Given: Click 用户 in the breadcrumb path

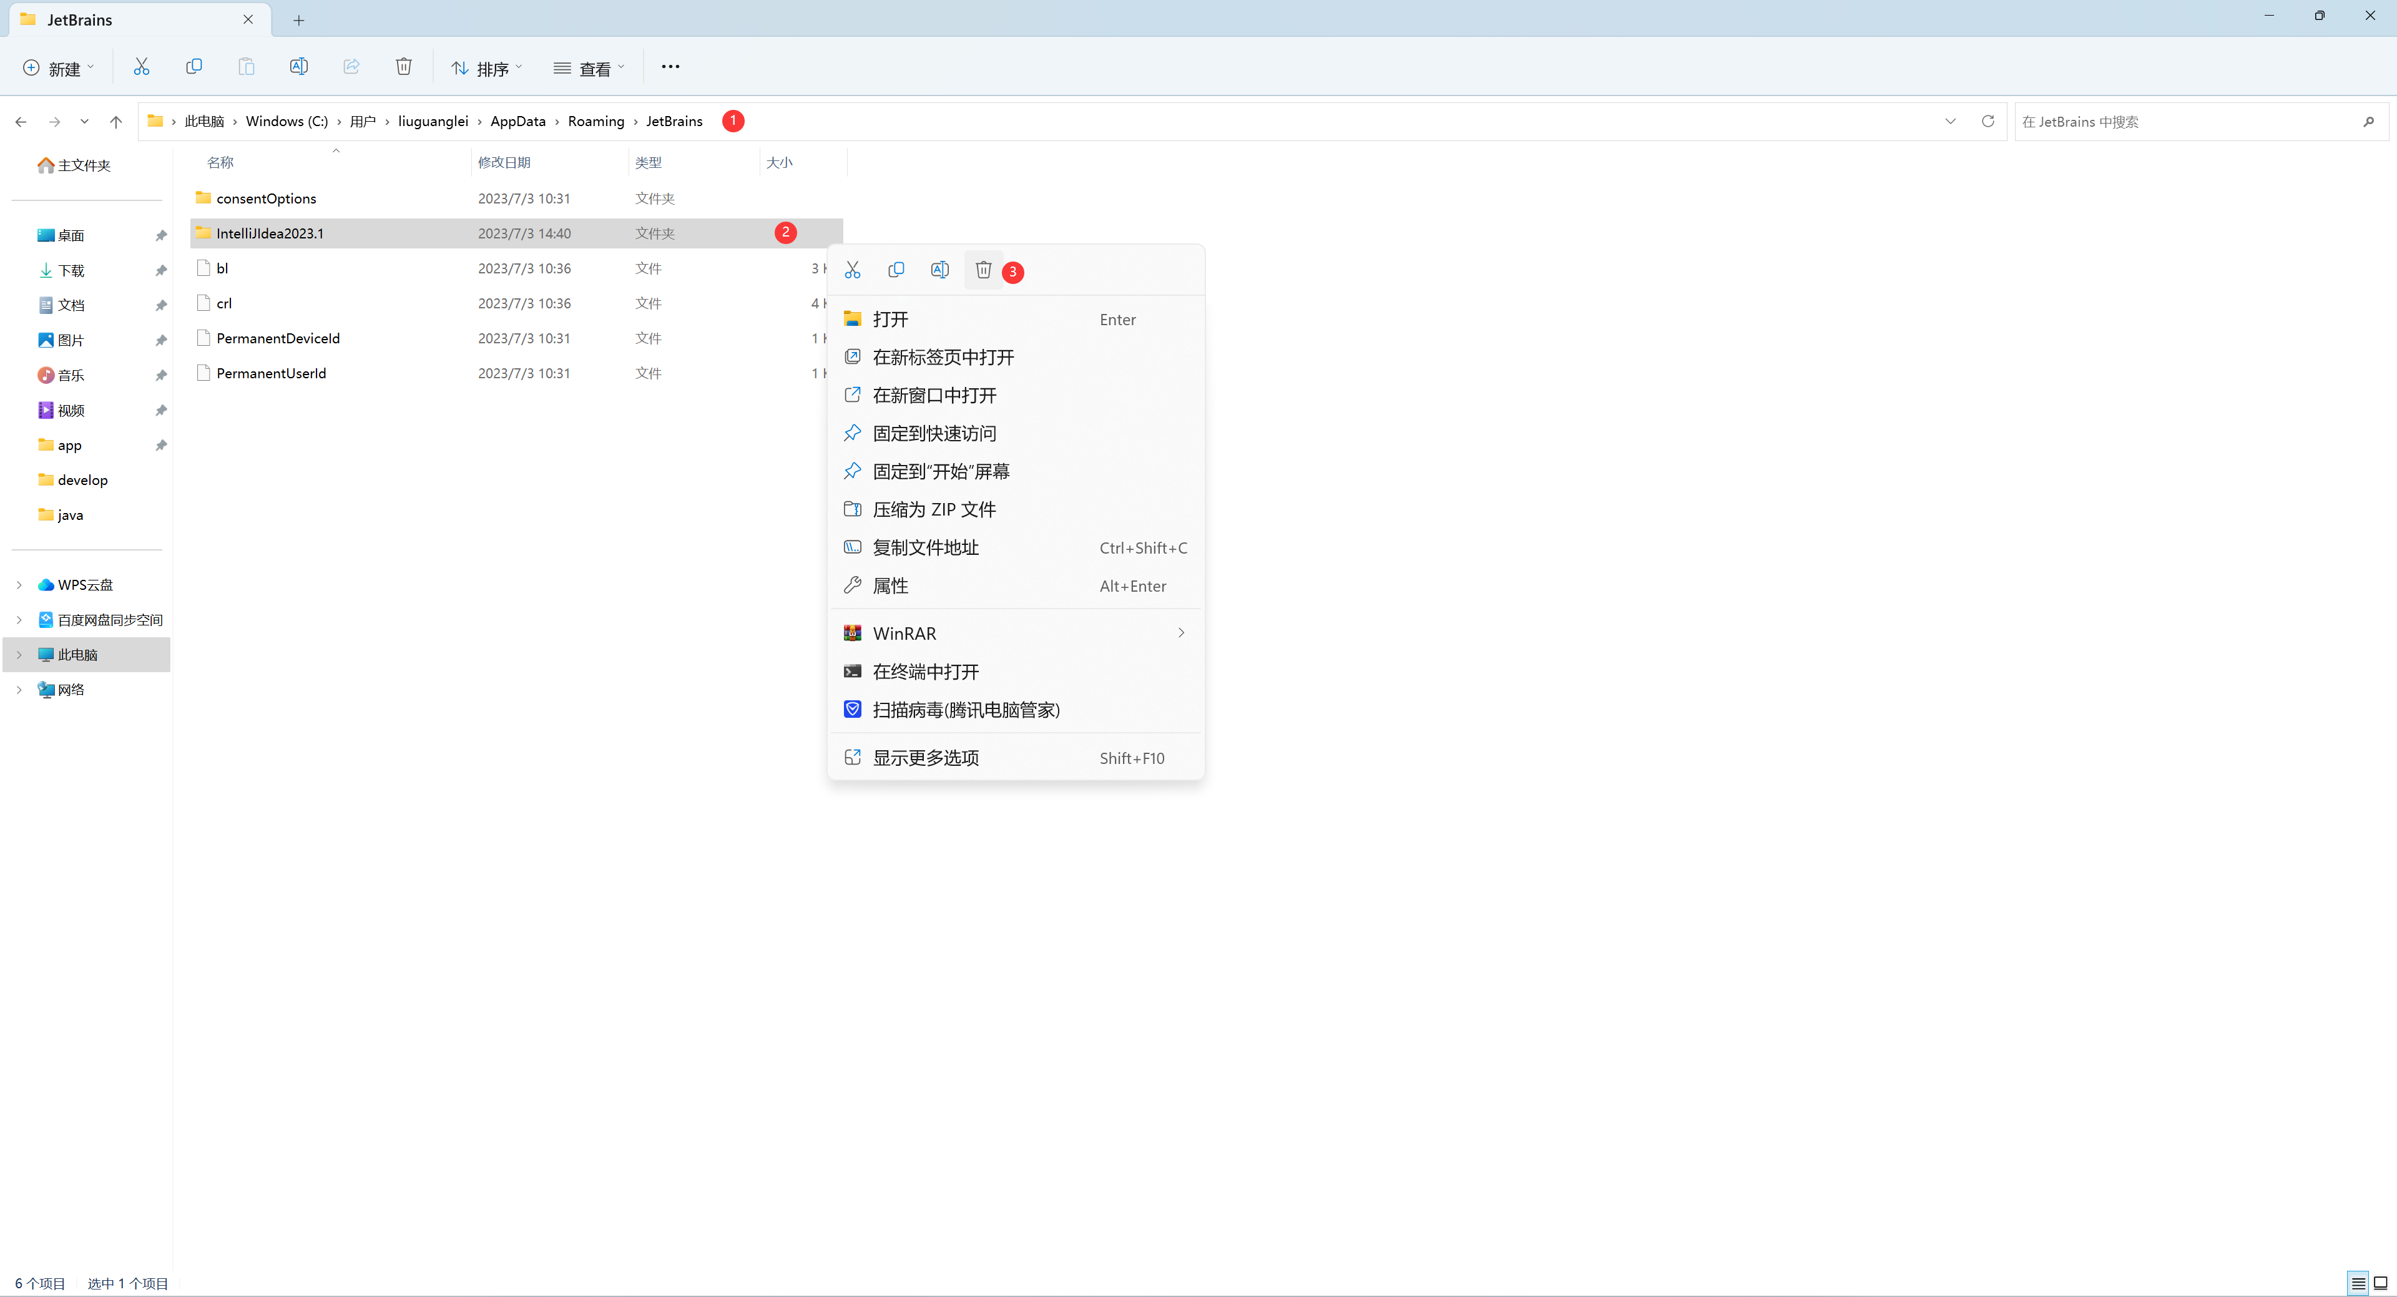Looking at the screenshot, I should point(363,122).
